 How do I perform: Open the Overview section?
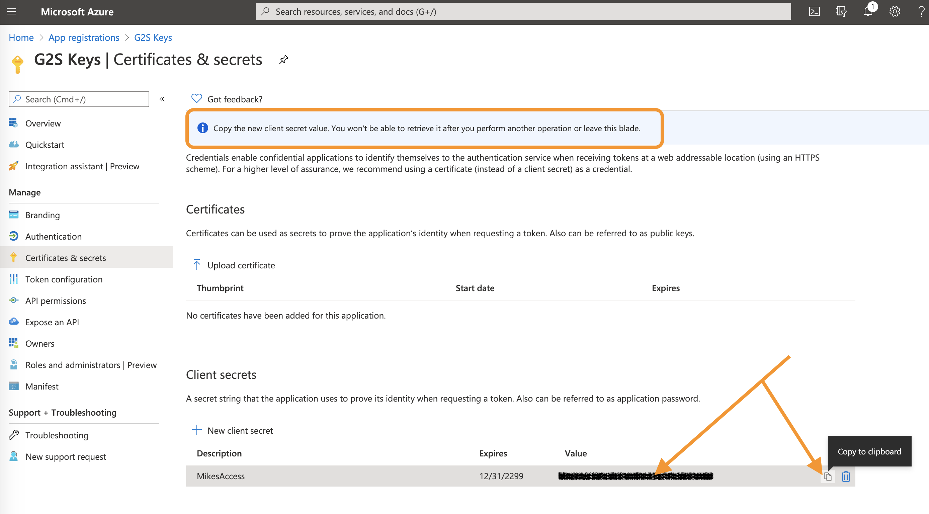(43, 123)
